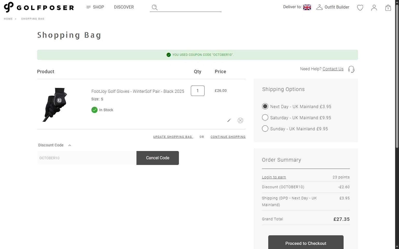The image size is (399, 249).
Task: Click the Shipping £3.95 amount in summary
Action: tap(345, 198)
